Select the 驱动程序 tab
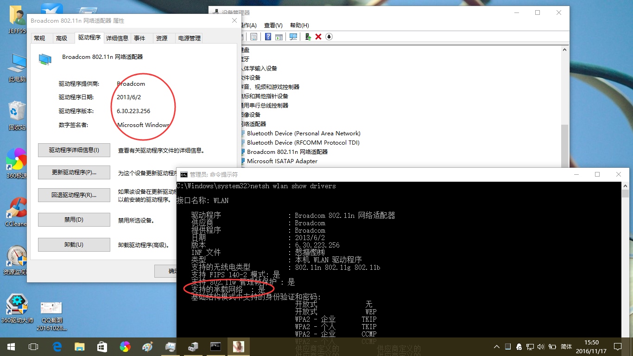The image size is (633, 356). point(89,38)
